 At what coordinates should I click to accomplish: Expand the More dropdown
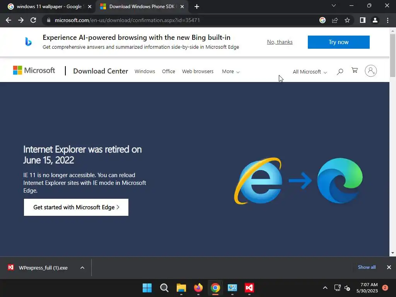pos(230,72)
